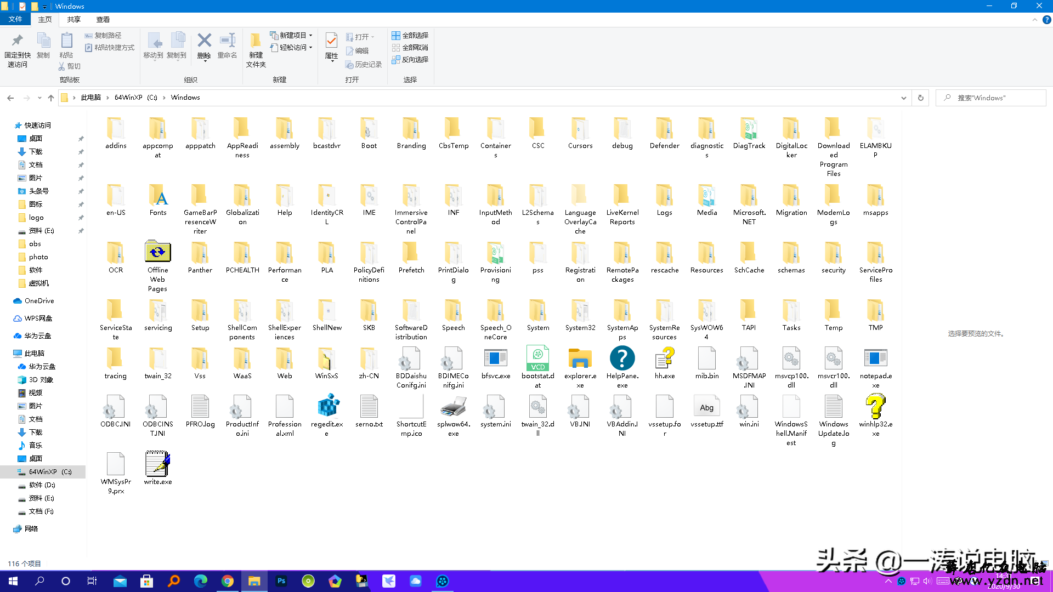Click the Refresh button by address bar
Image resolution: width=1053 pixels, height=592 pixels.
tap(921, 98)
